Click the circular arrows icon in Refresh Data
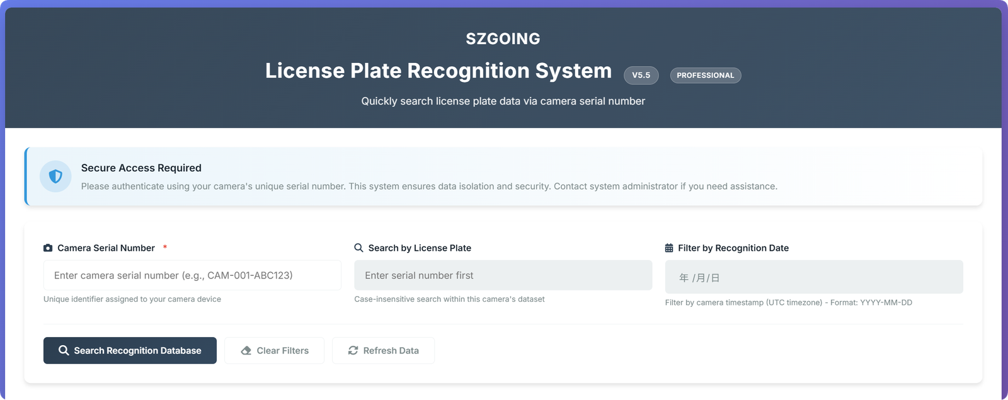This screenshot has height=400, width=1008. click(353, 351)
